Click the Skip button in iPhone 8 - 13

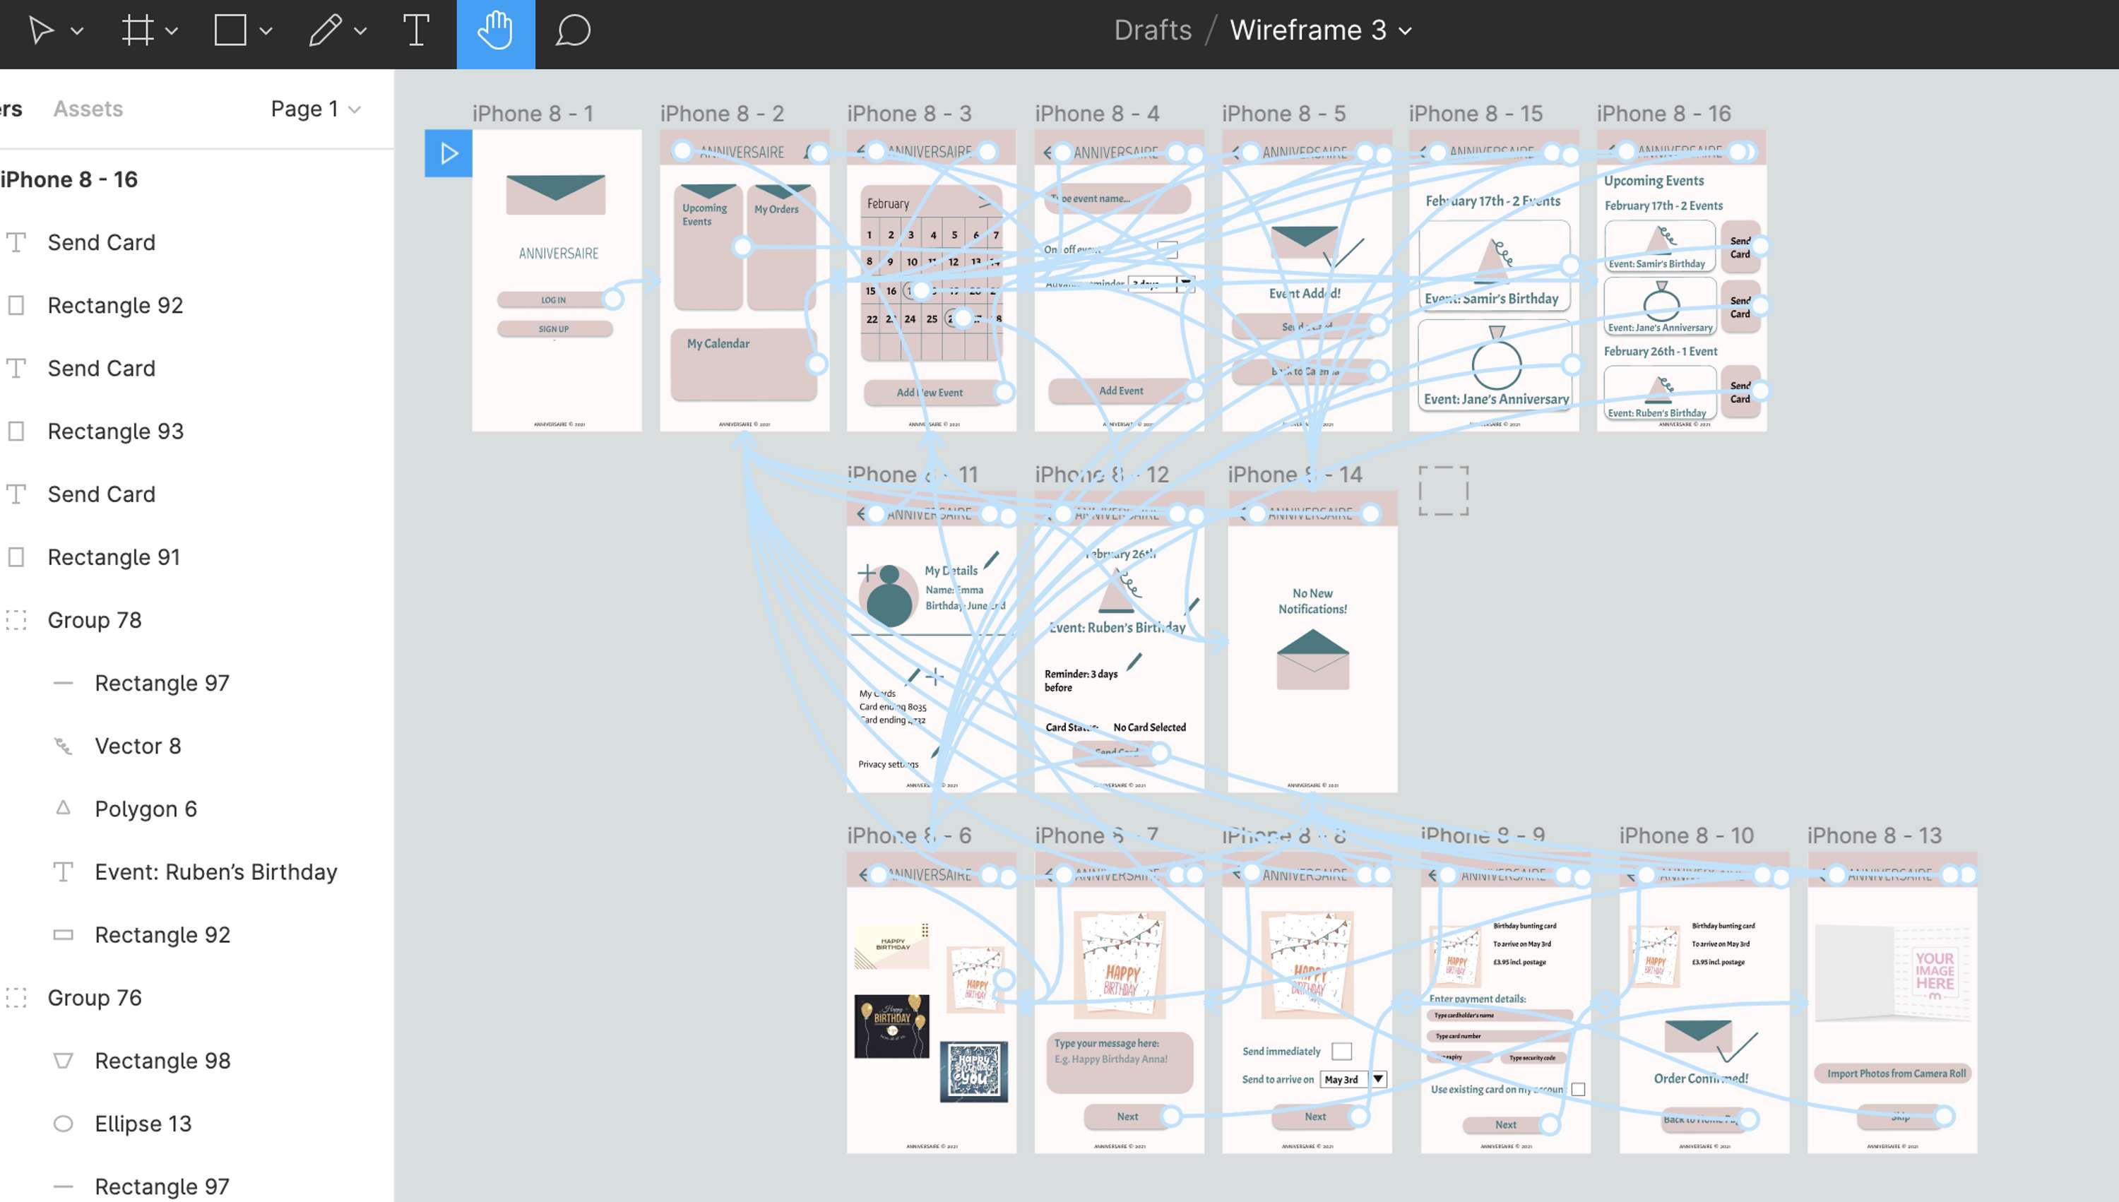(x=1899, y=1117)
